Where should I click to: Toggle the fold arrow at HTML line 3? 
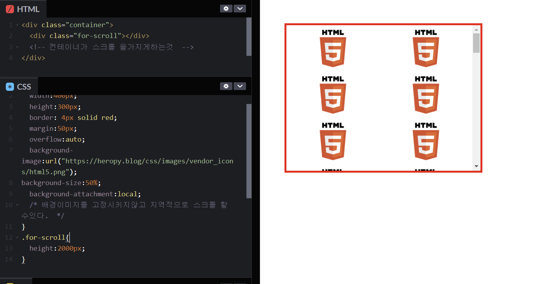pyautogui.click(x=17, y=47)
